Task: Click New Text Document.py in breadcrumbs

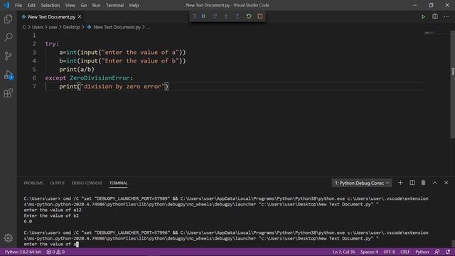Action: pyautogui.click(x=117, y=27)
